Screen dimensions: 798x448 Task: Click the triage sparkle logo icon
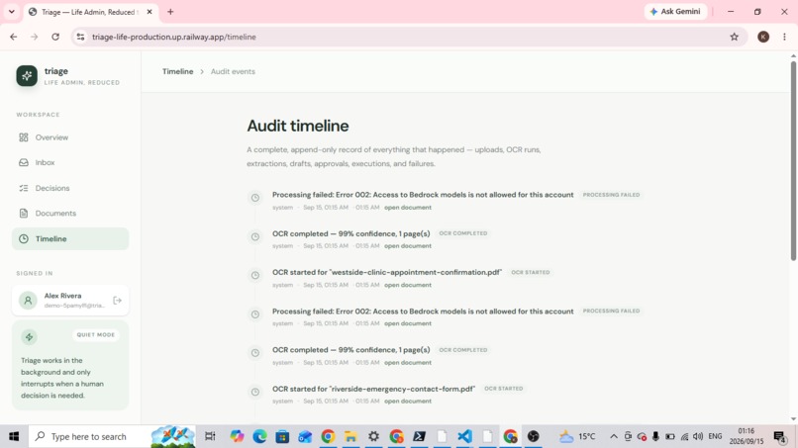(27, 76)
